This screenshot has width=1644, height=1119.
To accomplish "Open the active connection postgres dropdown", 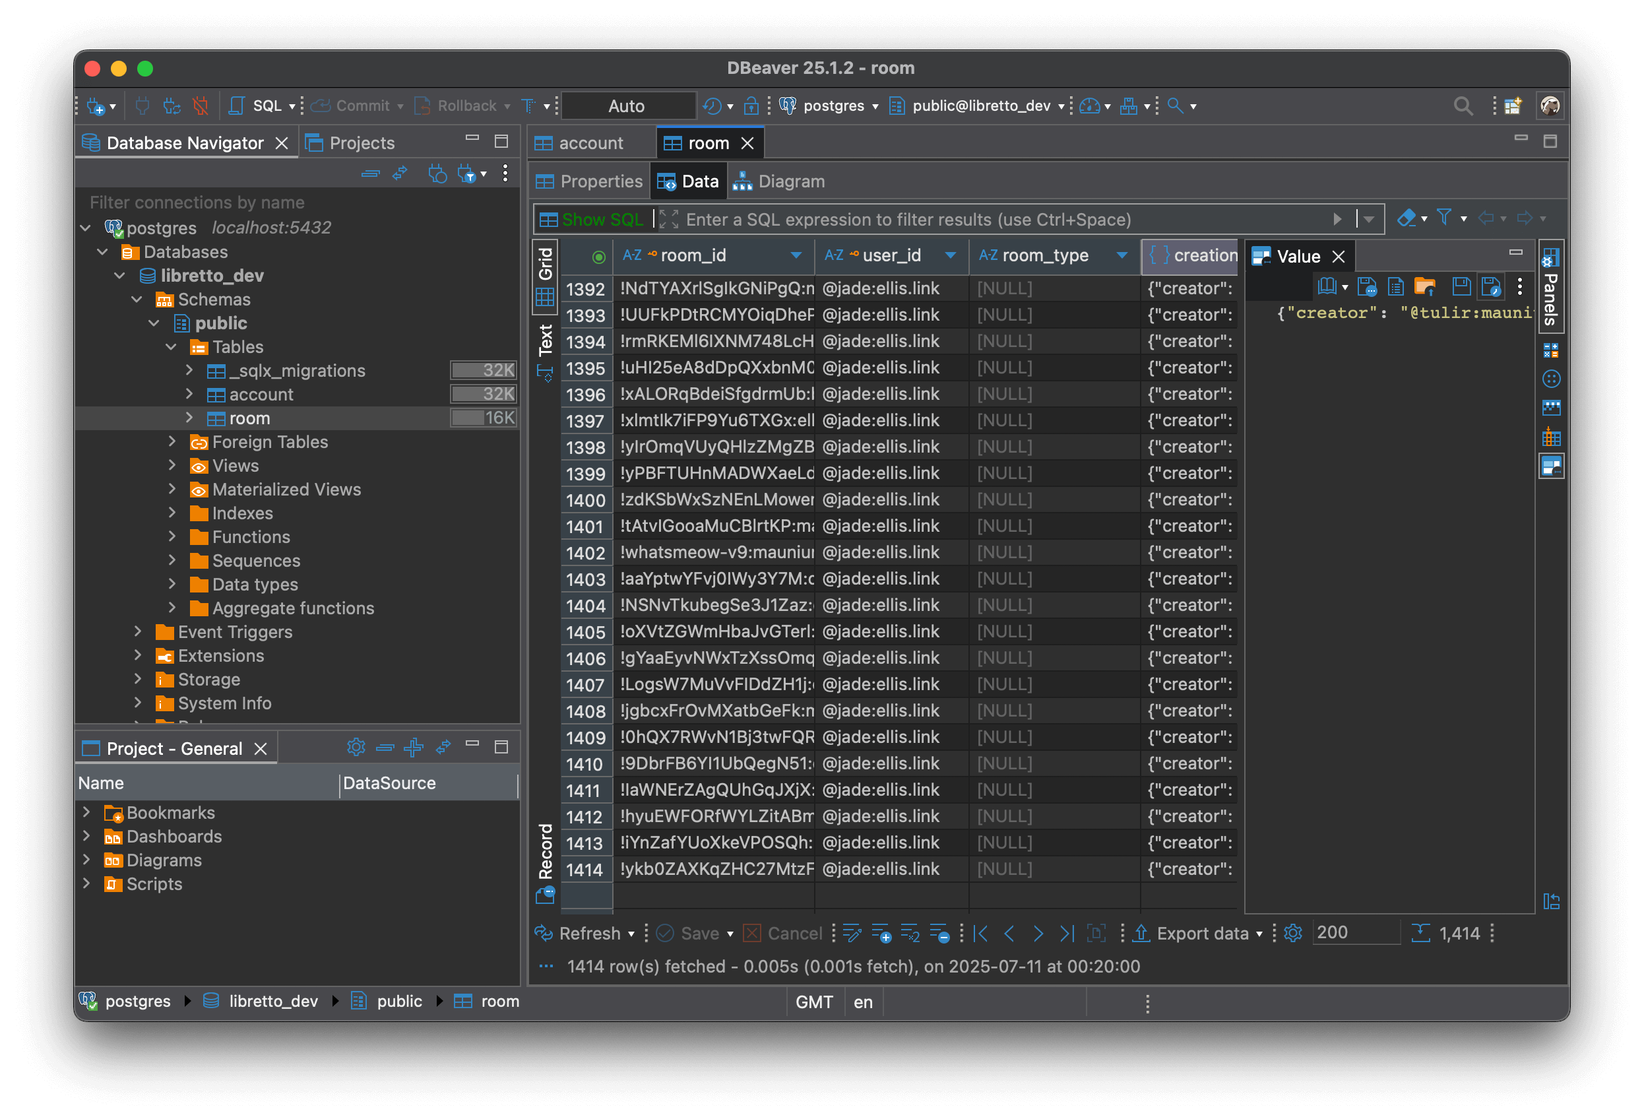I will pyautogui.click(x=829, y=106).
